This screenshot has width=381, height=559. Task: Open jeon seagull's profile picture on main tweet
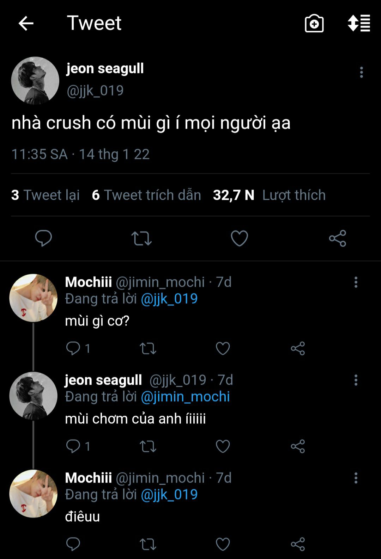coord(35,81)
